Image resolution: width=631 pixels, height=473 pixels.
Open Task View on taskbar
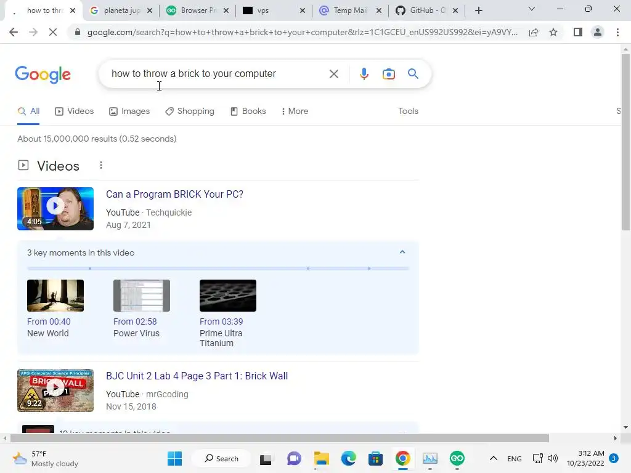point(266,459)
